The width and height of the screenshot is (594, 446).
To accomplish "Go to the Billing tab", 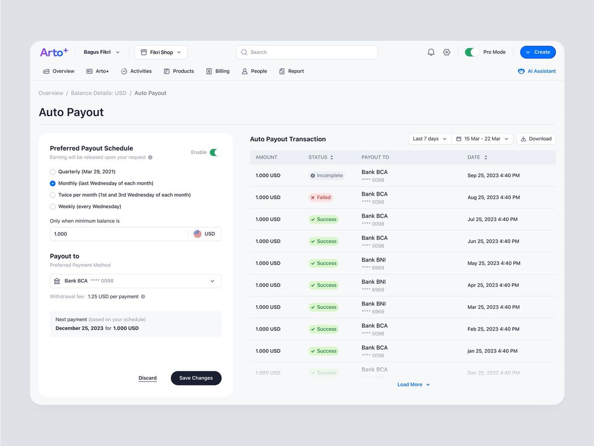I will pos(218,71).
